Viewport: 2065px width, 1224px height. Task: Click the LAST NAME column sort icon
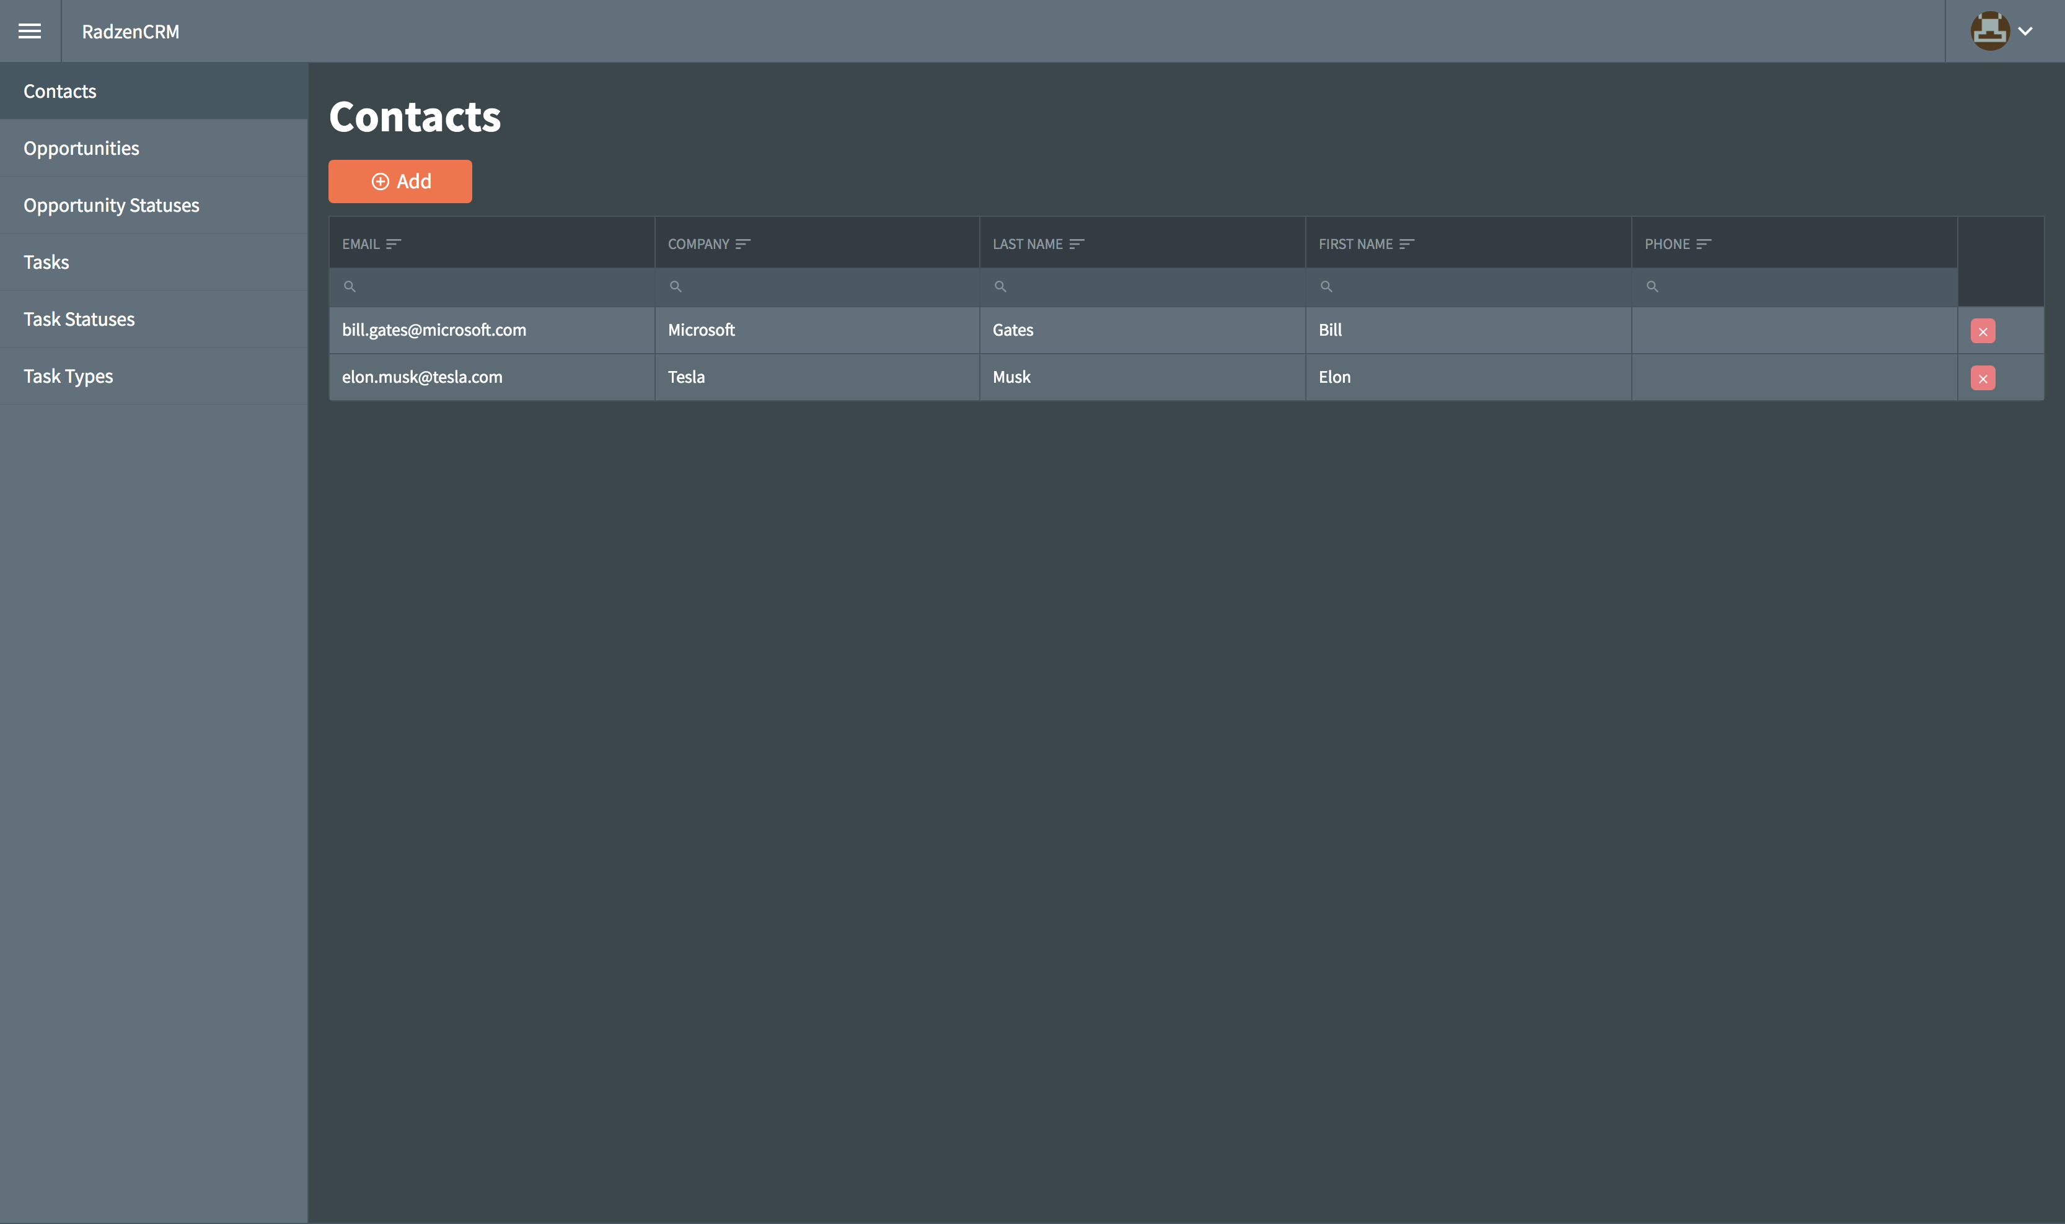pyautogui.click(x=1077, y=244)
